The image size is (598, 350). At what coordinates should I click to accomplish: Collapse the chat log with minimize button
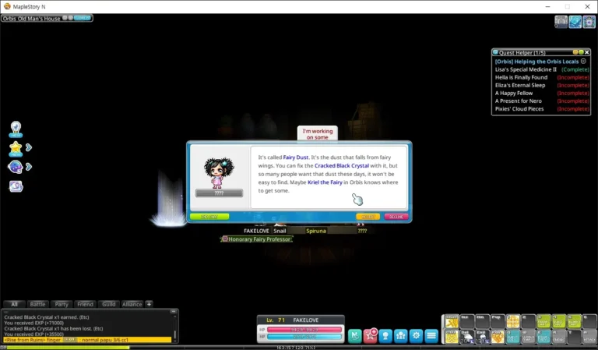(x=173, y=312)
